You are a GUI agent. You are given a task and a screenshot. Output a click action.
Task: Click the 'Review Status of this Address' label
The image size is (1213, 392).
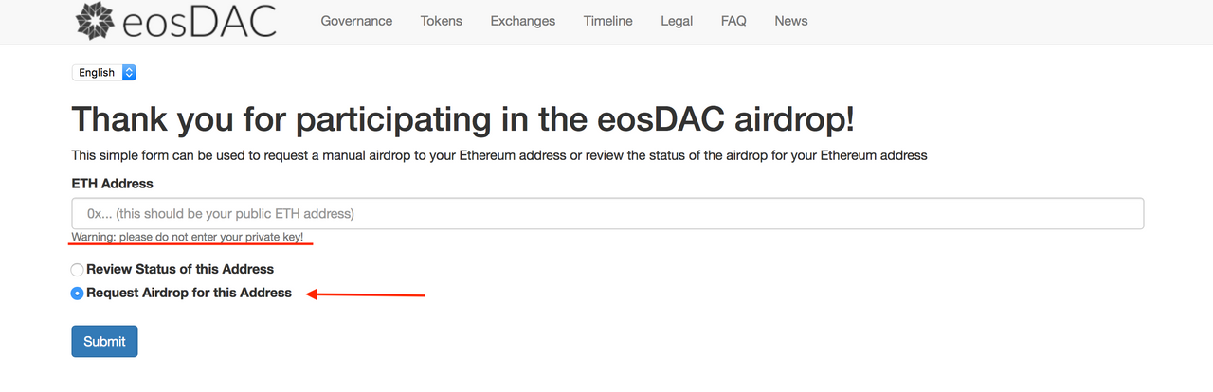click(x=180, y=269)
